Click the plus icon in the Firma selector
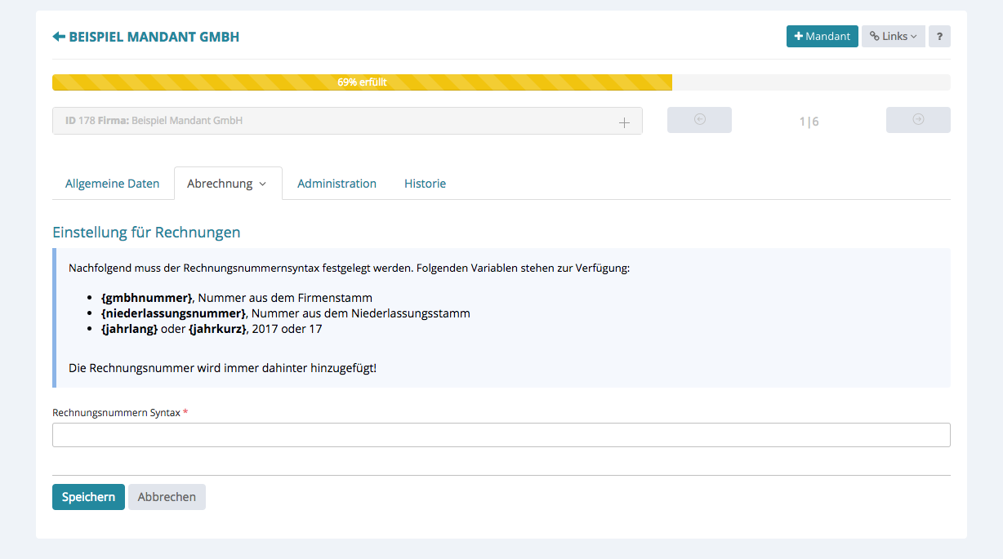 (624, 122)
